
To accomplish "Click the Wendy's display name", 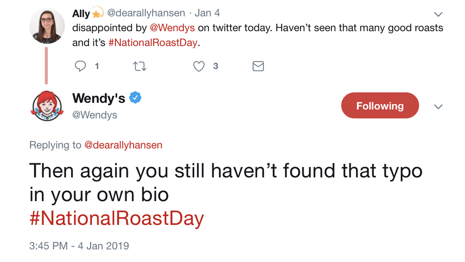I will (x=99, y=98).
